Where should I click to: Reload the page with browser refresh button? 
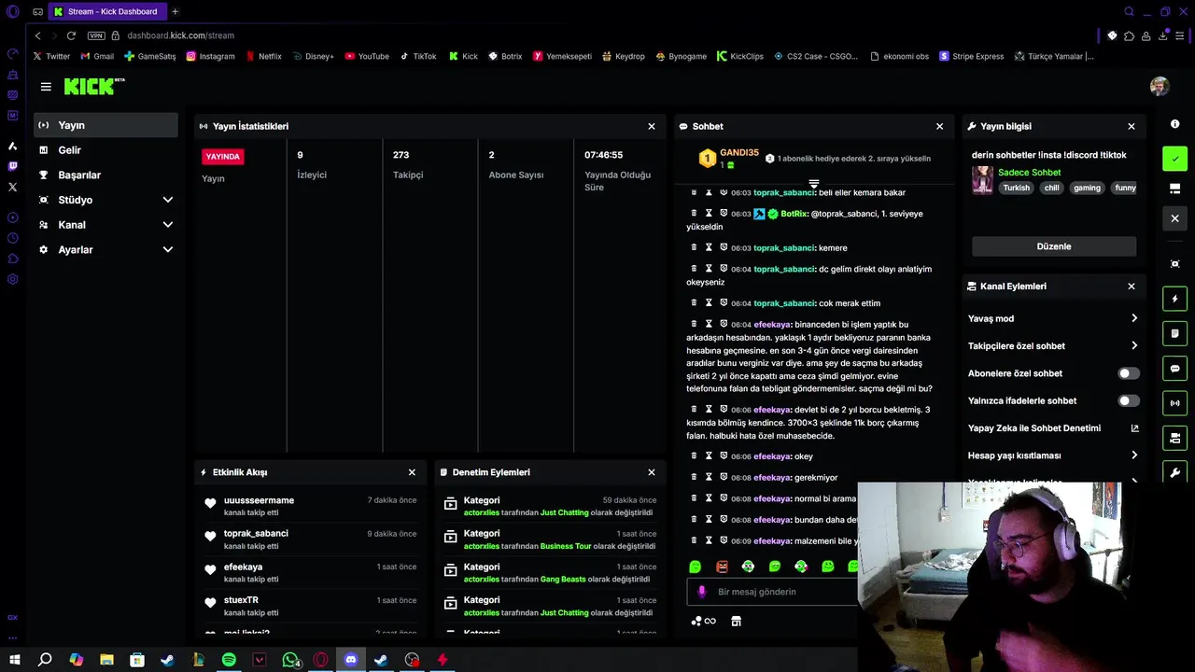point(71,35)
